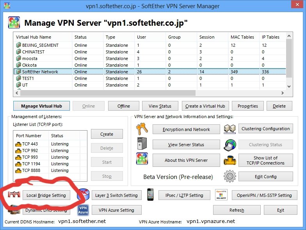Create a new TCP listener
This screenshot has height=230, width=306.
point(107,134)
